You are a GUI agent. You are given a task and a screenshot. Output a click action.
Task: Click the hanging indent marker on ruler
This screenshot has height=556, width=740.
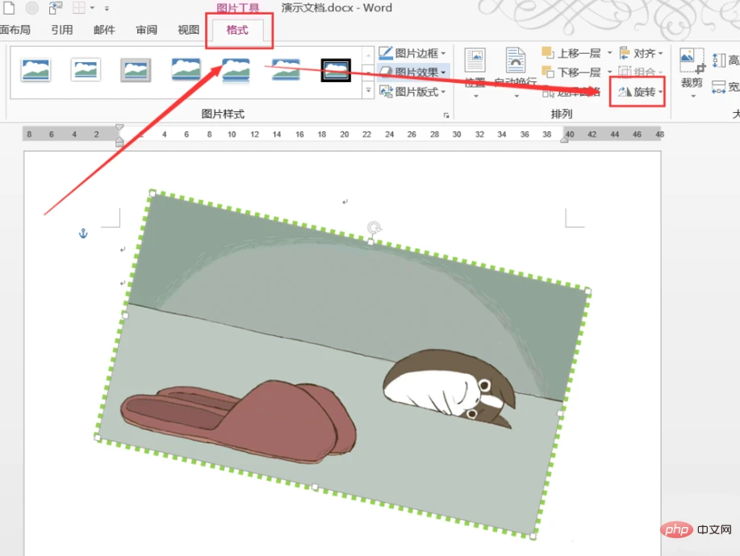click(119, 139)
